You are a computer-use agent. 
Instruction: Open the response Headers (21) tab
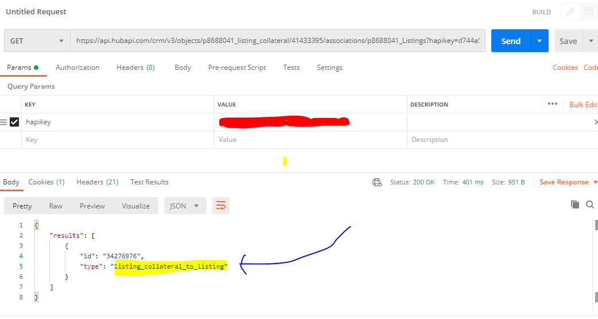(97, 182)
